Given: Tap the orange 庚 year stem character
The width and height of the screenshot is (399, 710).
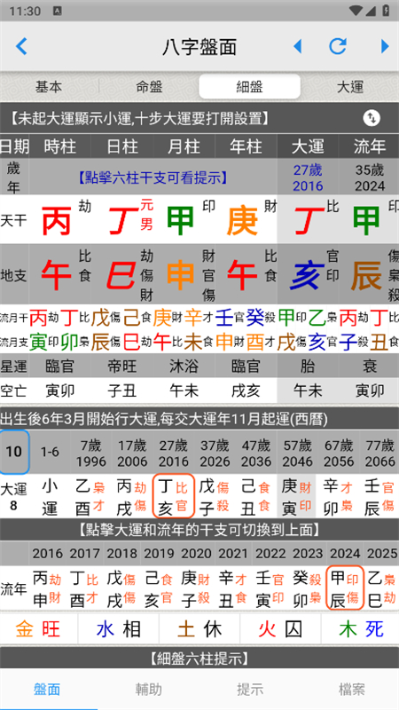Looking at the screenshot, I should (242, 221).
